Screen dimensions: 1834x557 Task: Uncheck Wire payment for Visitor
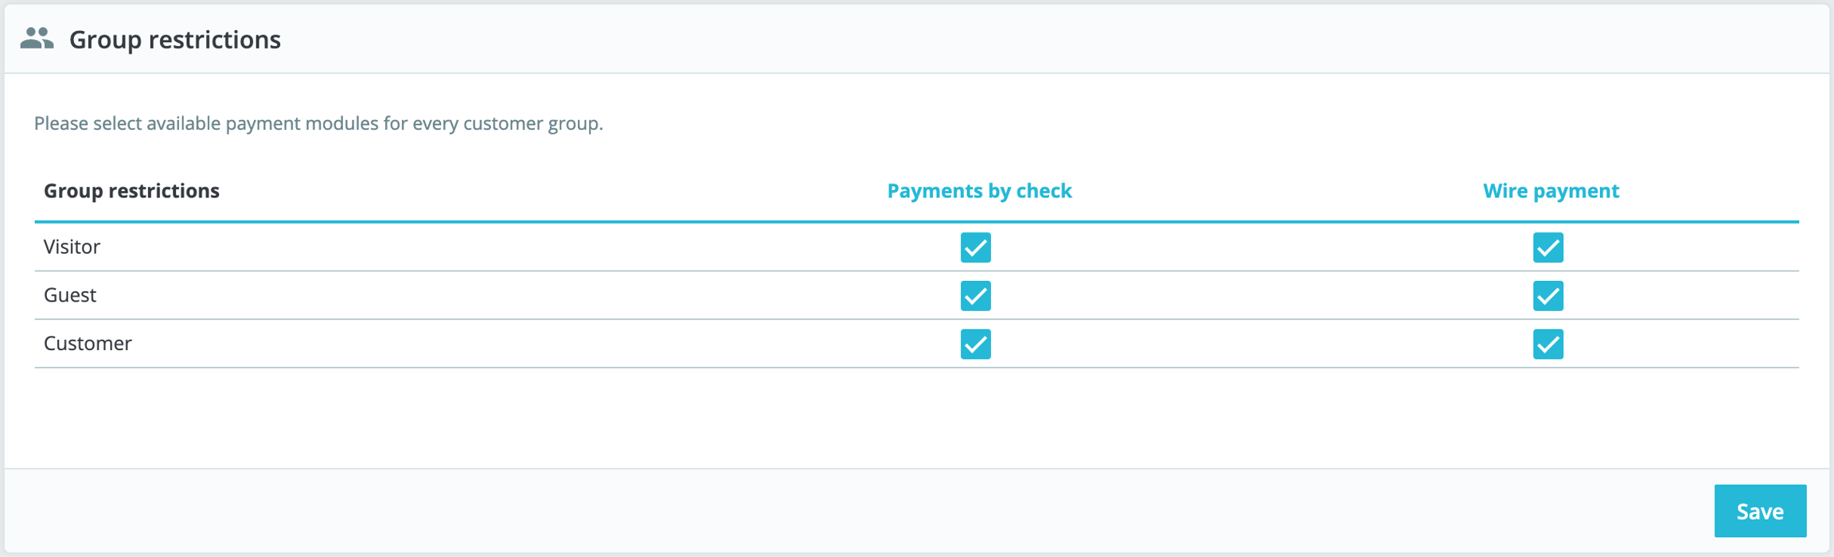pos(1547,247)
